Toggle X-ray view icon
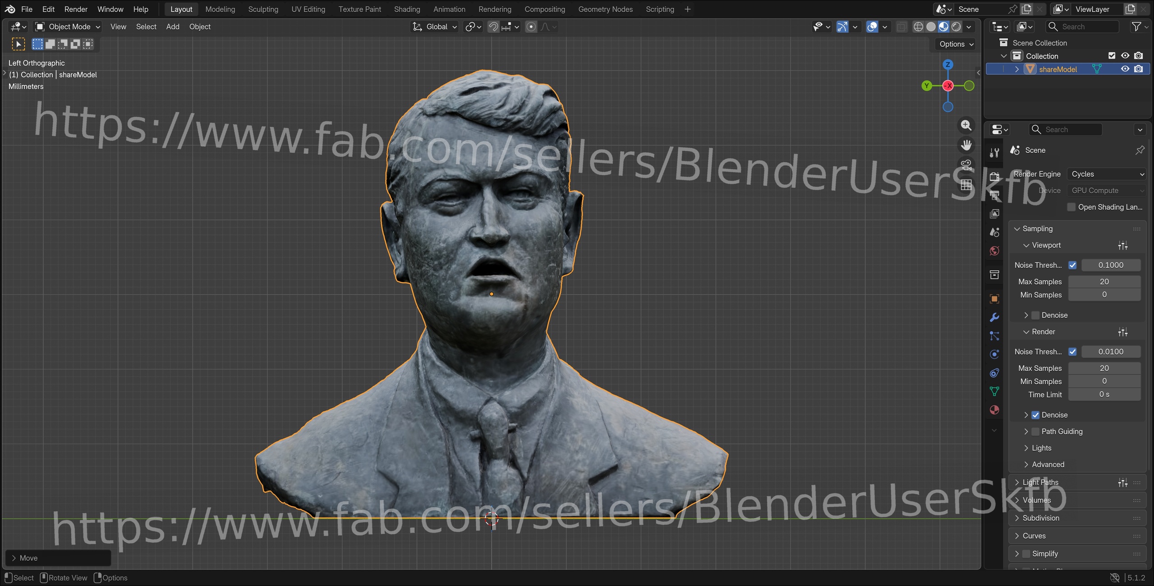 pyautogui.click(x=901, y=27)
